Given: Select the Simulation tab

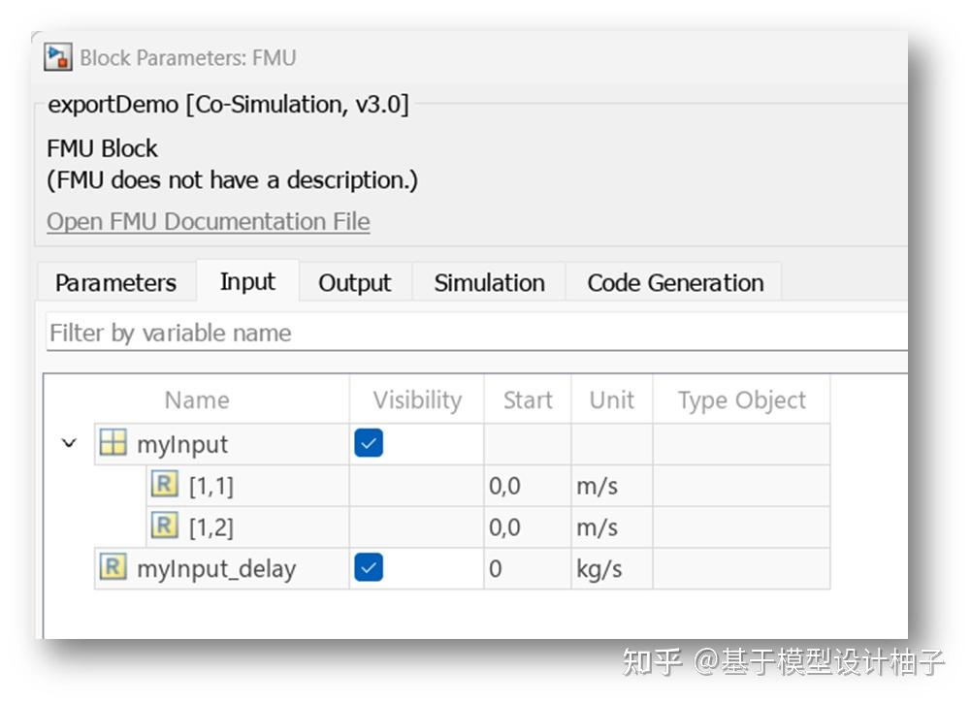Looking at the screenshot, I should [x=488, y=282].
